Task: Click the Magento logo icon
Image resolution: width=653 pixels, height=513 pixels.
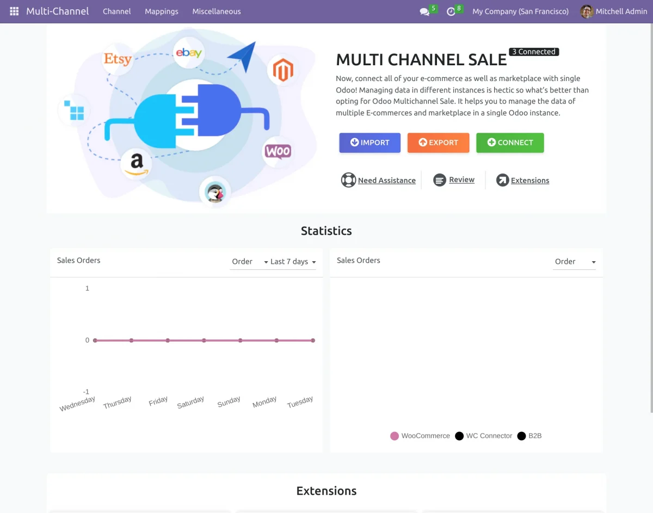Action: (283, 71)
